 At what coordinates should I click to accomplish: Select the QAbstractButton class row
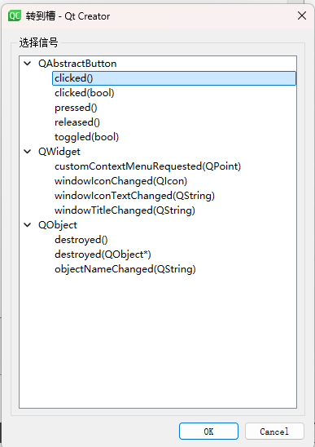tap(77, 64)
